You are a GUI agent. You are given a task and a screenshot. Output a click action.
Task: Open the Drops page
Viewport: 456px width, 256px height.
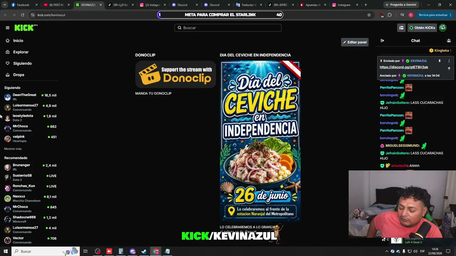[x=19, y=75]
